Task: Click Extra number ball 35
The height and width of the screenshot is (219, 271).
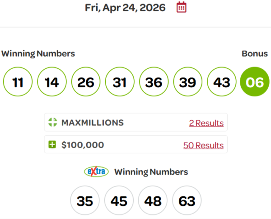Action: 85,200
